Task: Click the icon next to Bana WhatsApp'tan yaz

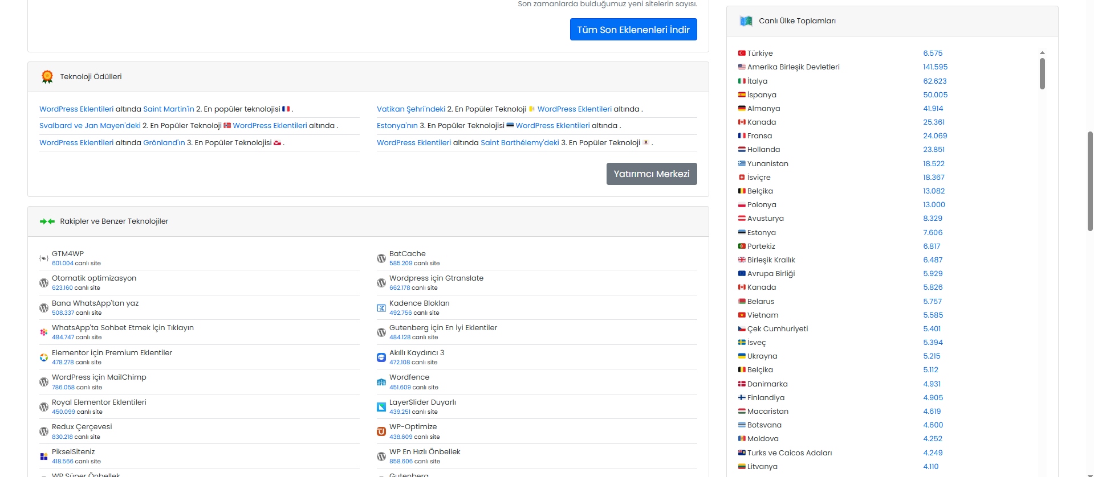Action: pos(44,308)
